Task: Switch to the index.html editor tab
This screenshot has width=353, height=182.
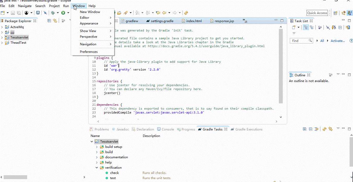Action: pyautogui.click(x=192, y=21)
